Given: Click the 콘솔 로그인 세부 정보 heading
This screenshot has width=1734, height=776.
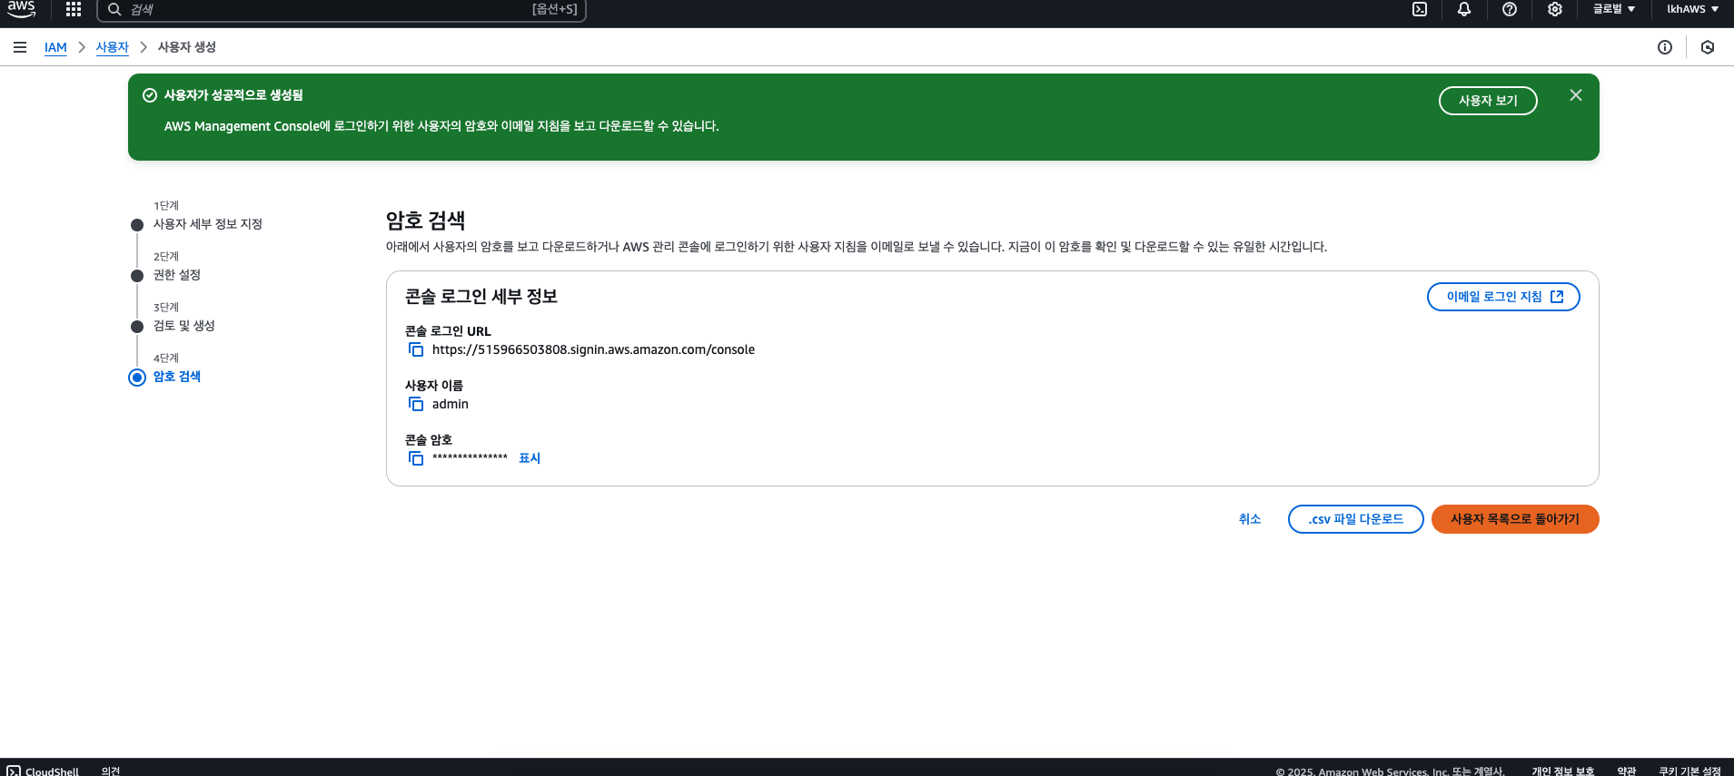Looking at the screenshot, I should [x=481, y=297].
